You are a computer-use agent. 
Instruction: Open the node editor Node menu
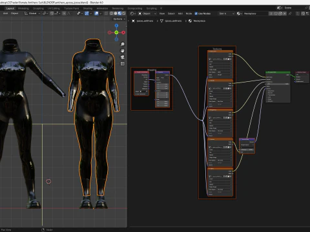coord(189,14)
